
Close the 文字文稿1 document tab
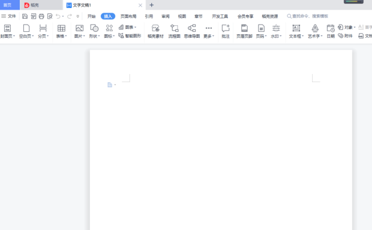click(x=140, y=5)
